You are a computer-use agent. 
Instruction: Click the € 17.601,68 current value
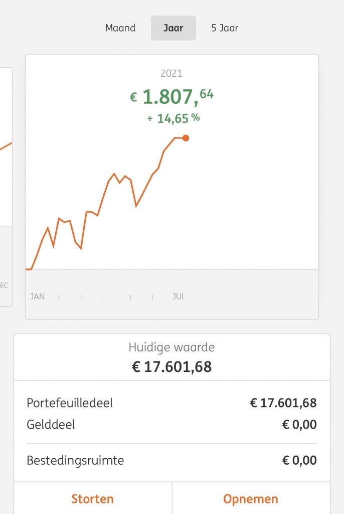pos(171,366)
